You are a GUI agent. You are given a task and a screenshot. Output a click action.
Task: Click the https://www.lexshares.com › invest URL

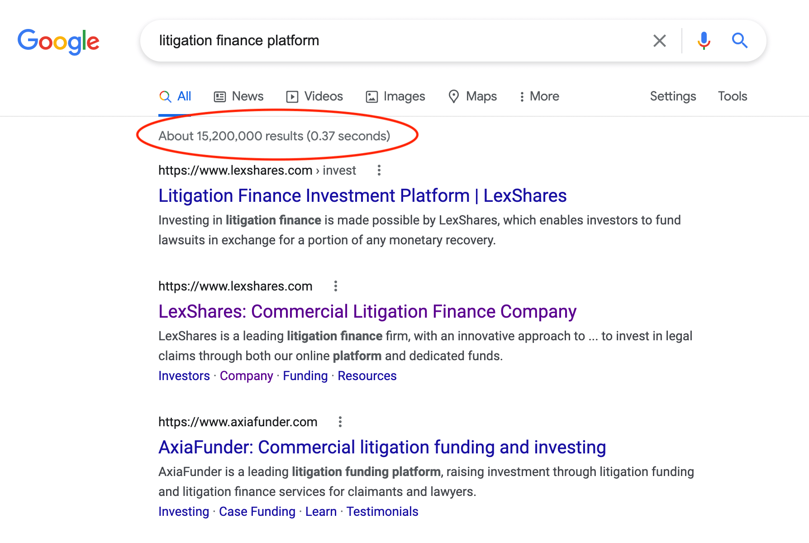[257, 170]
